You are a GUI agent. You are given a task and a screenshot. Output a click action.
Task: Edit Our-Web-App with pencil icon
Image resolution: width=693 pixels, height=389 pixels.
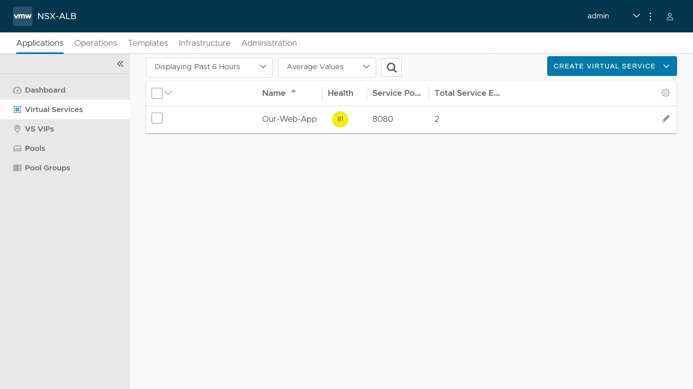tap(666, 119)
